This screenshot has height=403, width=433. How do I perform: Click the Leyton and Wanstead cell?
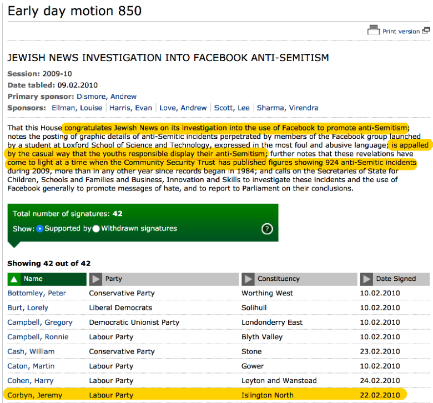pos(279,381)
